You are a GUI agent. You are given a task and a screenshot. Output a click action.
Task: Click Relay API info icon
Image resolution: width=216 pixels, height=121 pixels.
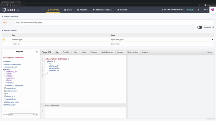(213, 27)
